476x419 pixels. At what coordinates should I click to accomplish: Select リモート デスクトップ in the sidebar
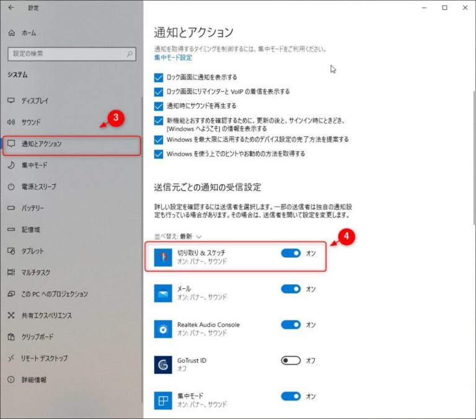tap(45, 358)
